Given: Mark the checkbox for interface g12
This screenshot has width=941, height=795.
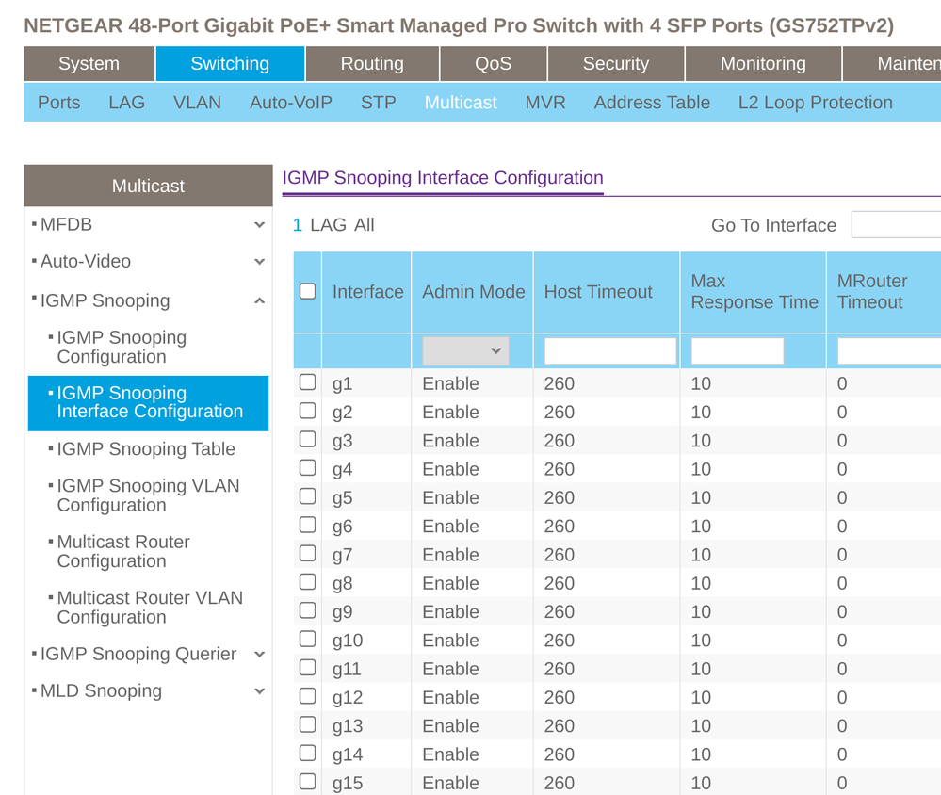Looking at the screenshot, I should [x=308, y=696].
